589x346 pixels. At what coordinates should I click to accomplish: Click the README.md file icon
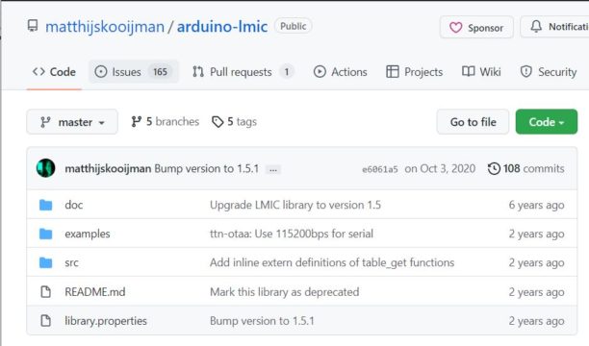click(46, 291)
